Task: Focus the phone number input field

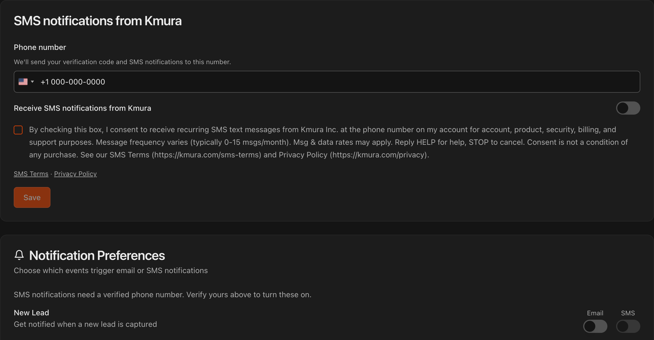Action: pos(327,82)
